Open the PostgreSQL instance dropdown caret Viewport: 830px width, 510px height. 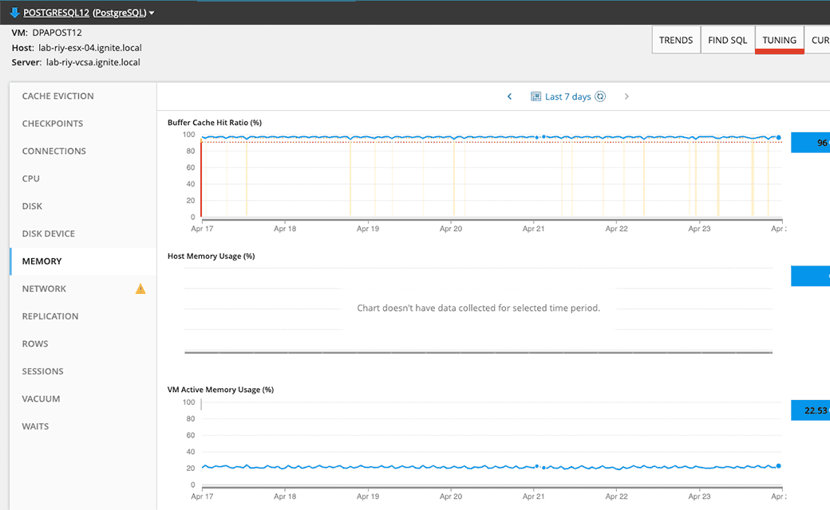(x=153, y=13)
